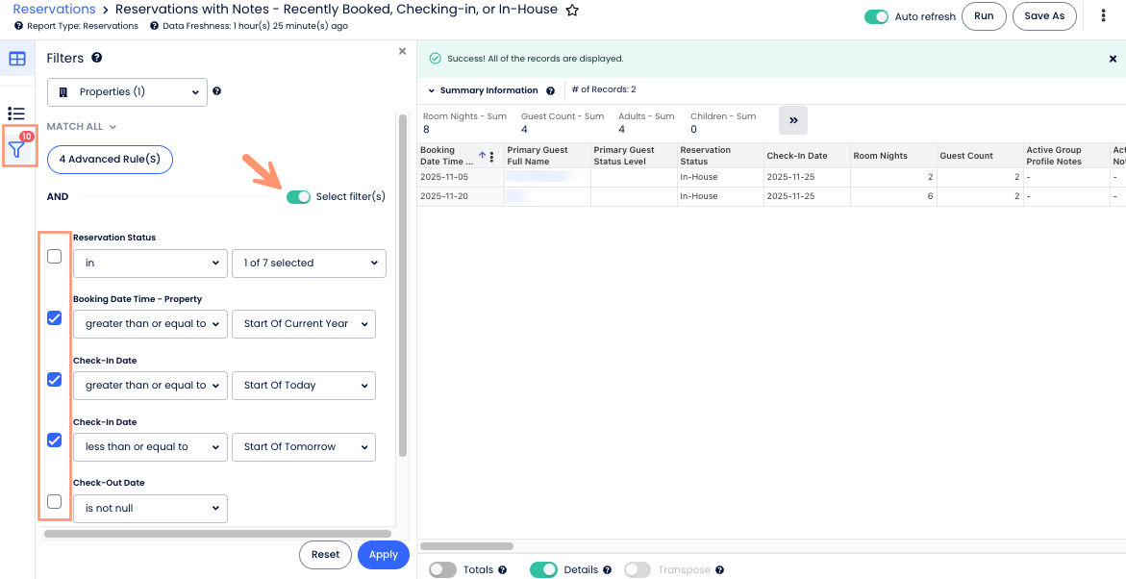Close the Filters panel with X

(402, 52)
